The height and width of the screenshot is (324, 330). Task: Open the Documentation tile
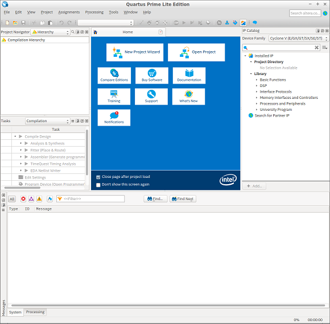click(x=189, y=76)
